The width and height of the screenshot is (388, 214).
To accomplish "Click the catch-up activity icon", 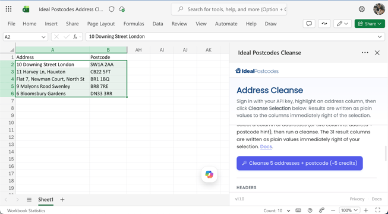I will [x=324, y=24].
